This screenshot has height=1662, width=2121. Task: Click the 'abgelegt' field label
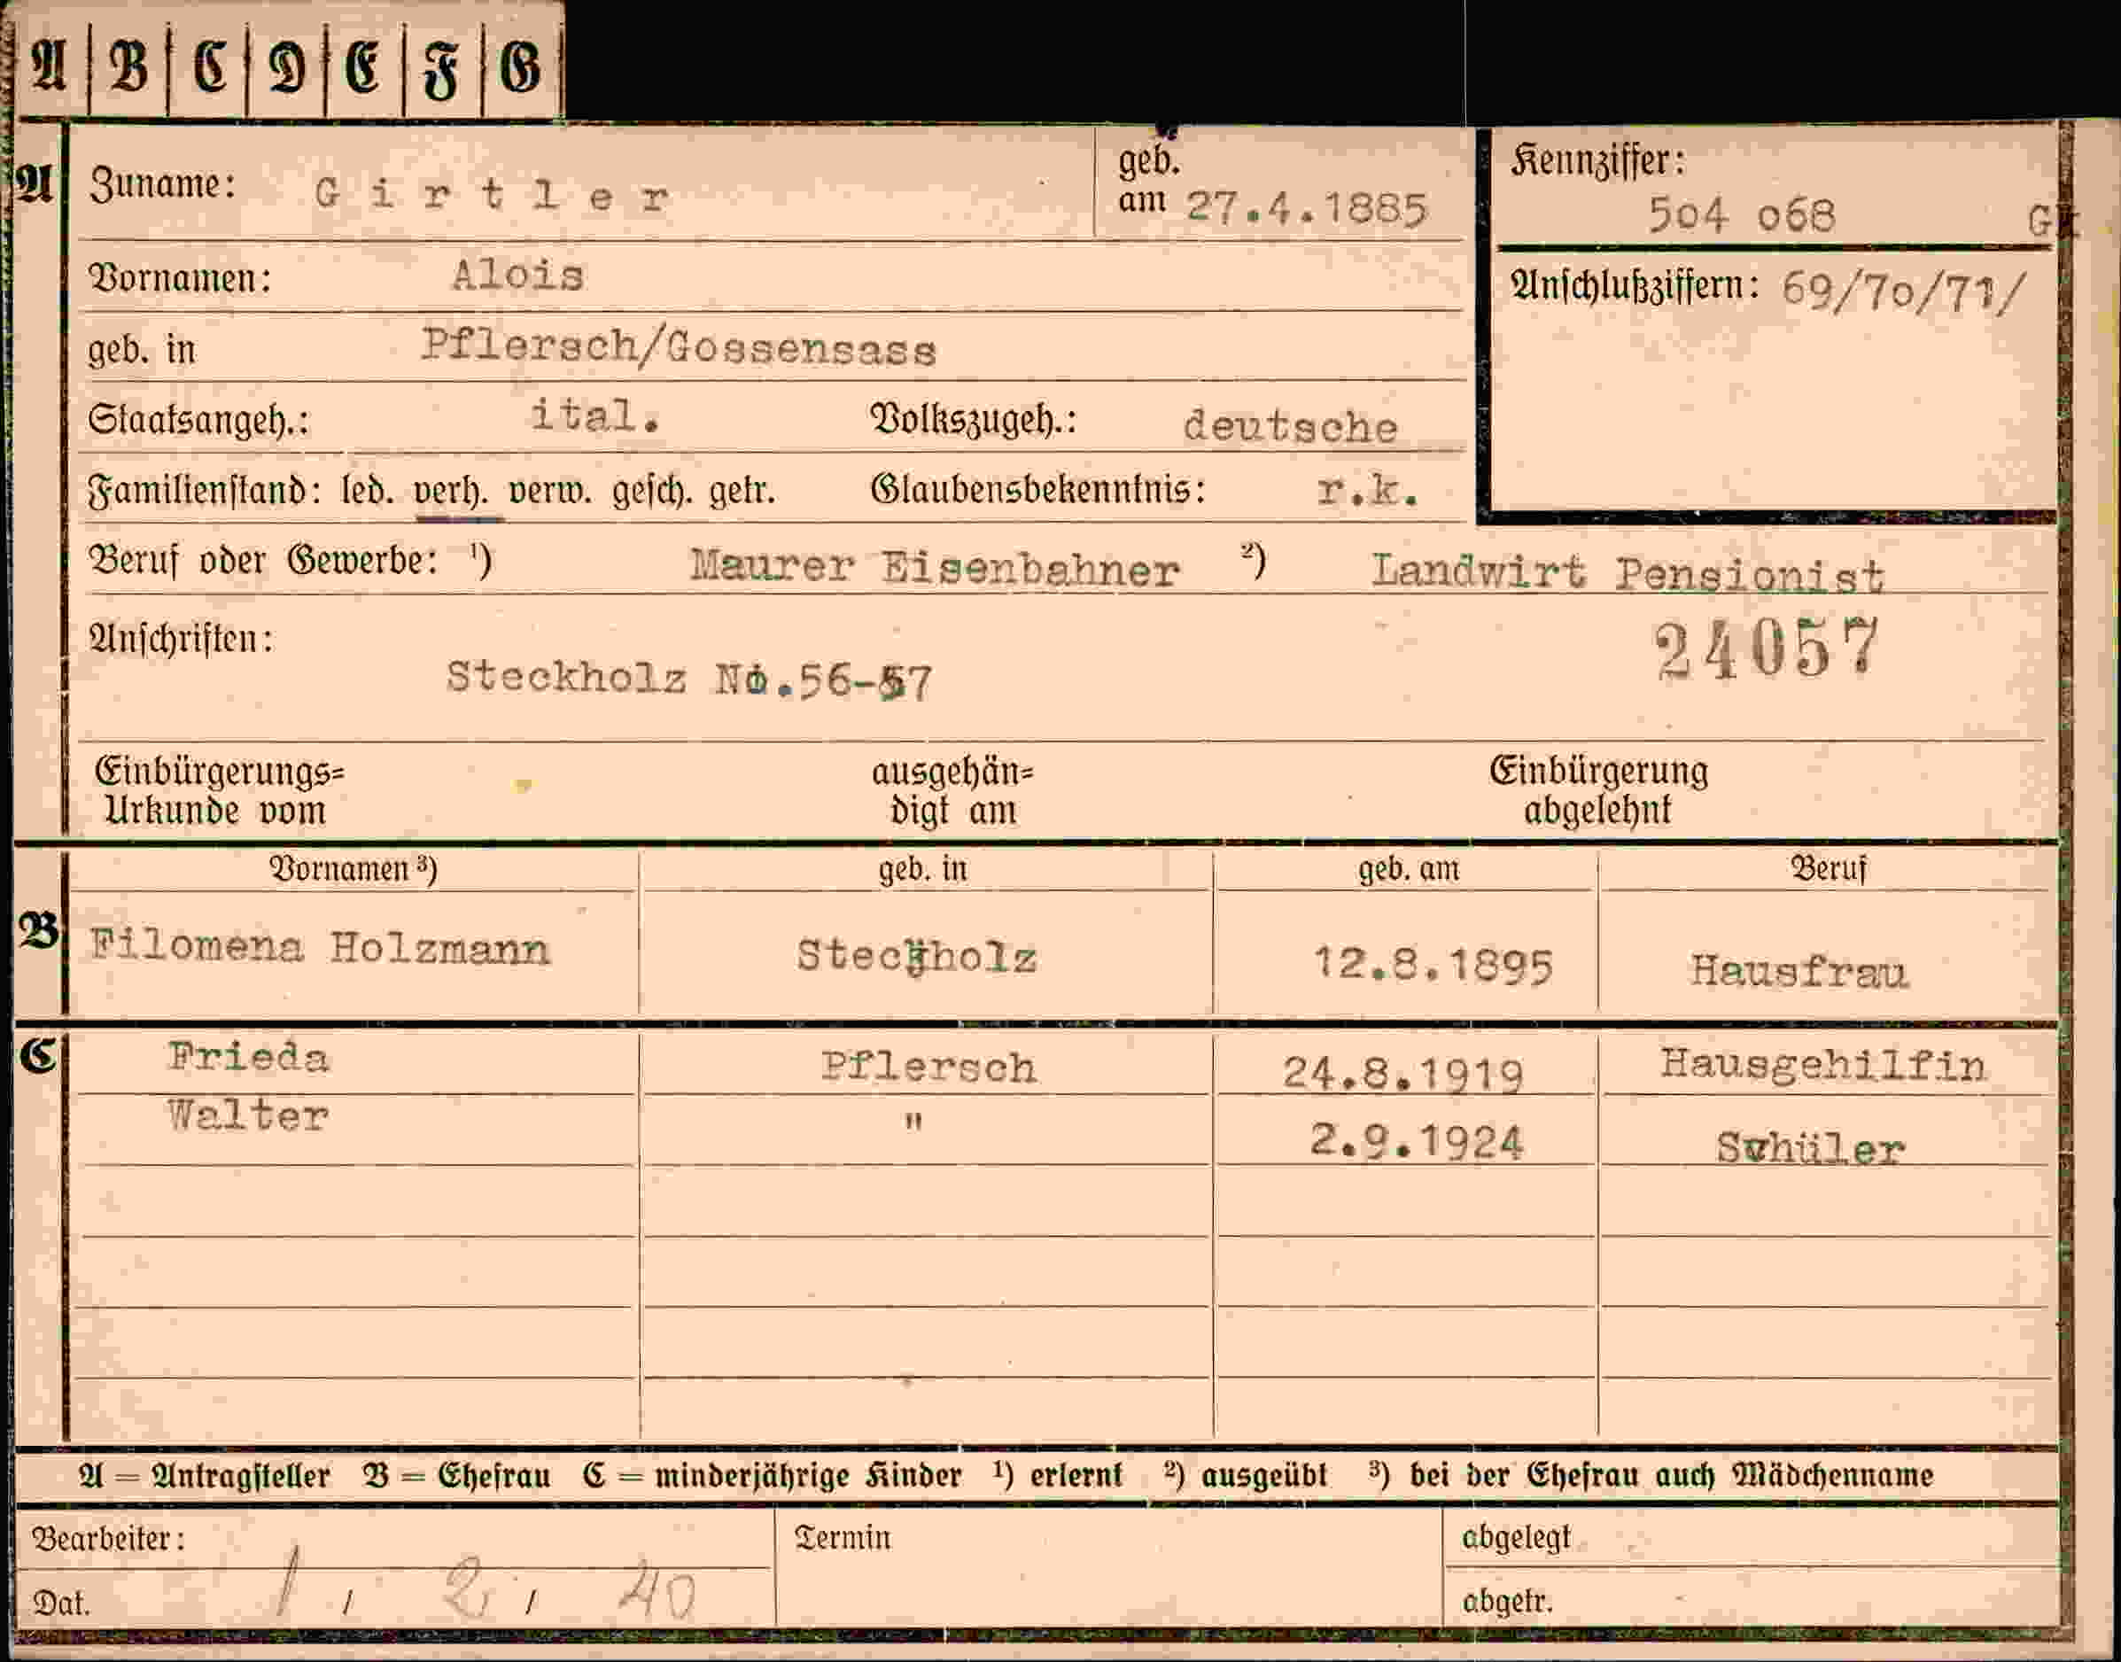tap(1516, 1537)
